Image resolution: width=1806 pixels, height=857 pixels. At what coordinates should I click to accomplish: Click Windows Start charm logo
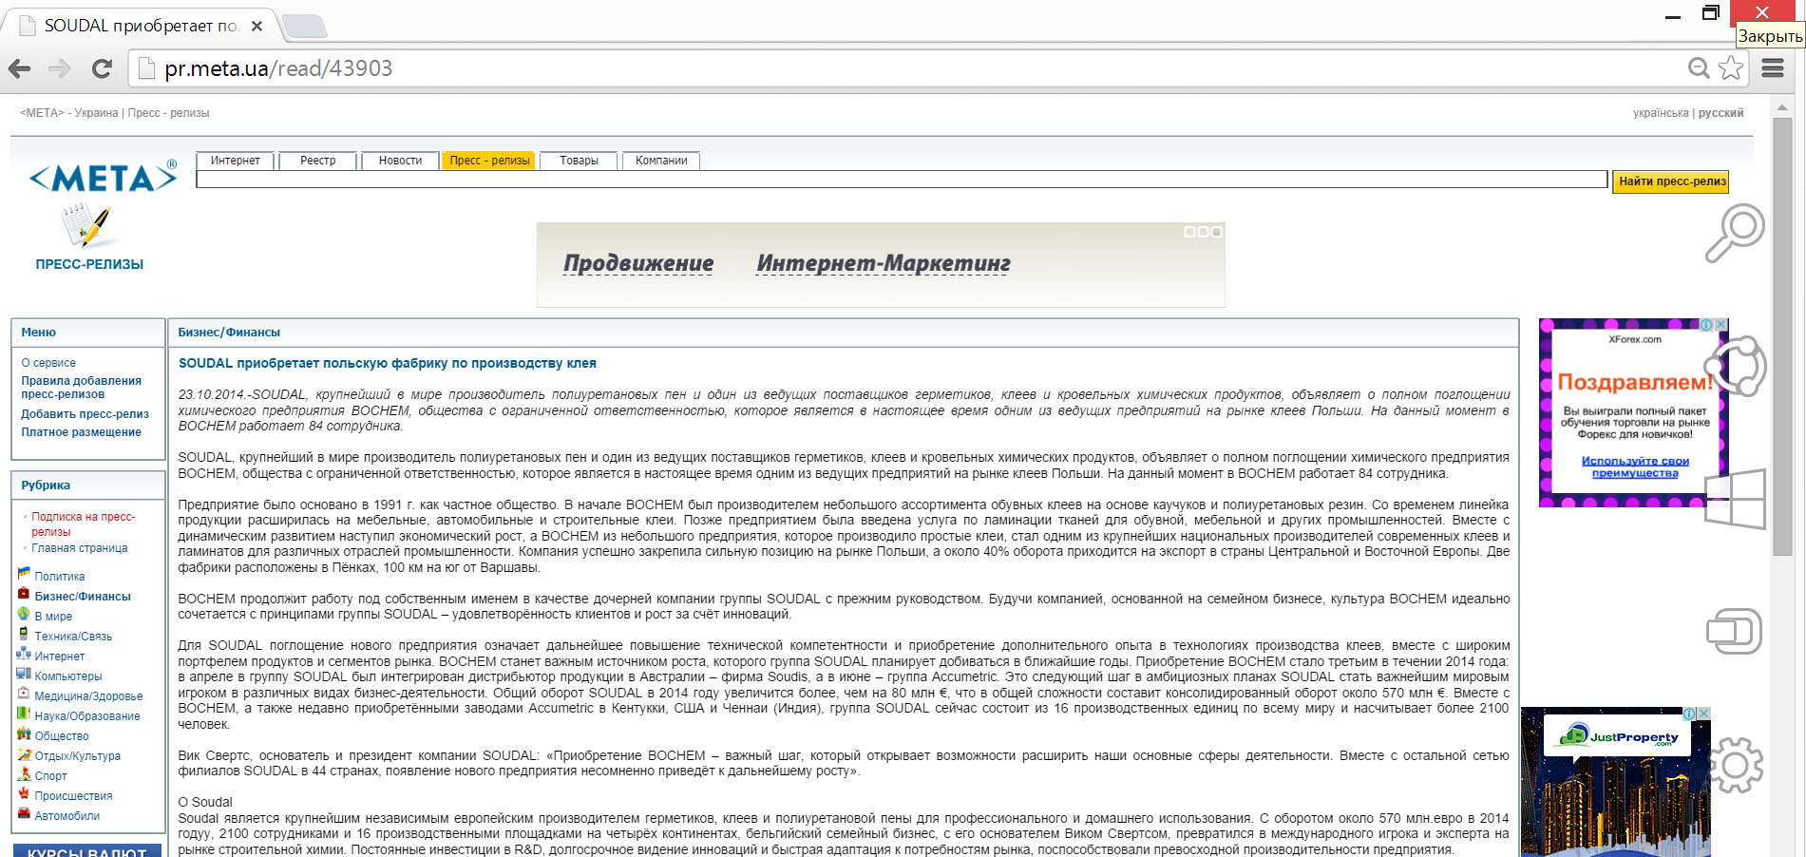tap(1735, 499)
